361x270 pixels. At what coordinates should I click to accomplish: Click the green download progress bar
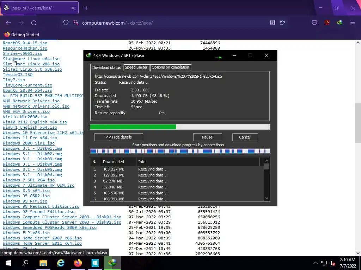pyautogui.click(x=180, y=127)
